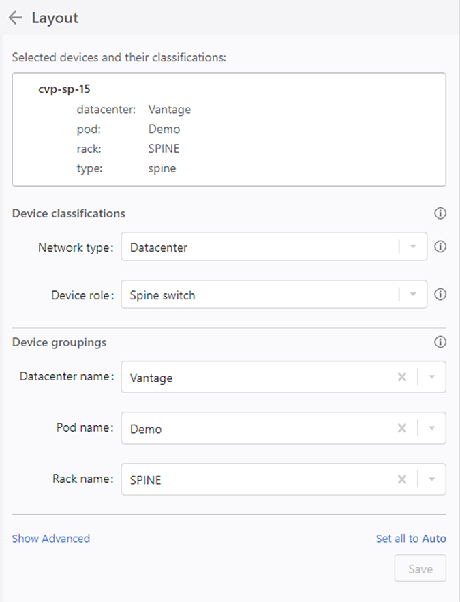460x602 pixels.
Task: Open the Device classifications info icon
Action: [x=440, y=213]
